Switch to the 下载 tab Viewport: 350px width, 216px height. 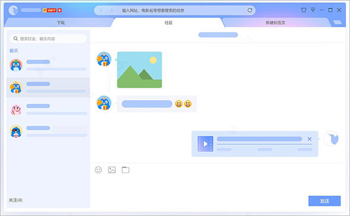pos(61,22)
